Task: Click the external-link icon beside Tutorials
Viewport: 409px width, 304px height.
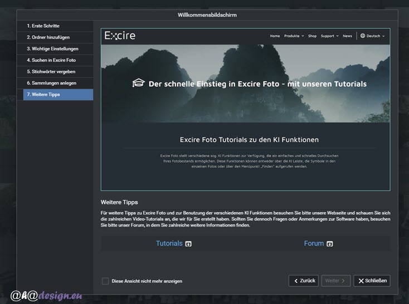Action: point(188,244)
